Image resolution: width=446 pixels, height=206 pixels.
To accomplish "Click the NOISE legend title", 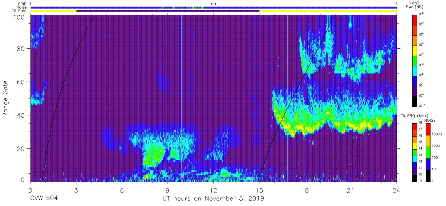I will click(430, 120).
